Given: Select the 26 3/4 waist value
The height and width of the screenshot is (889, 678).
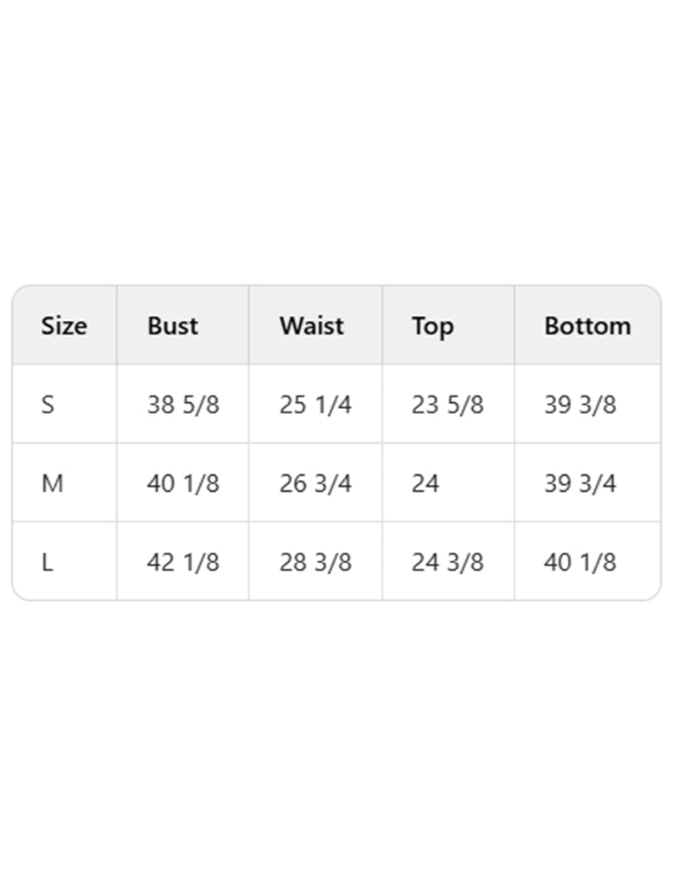Looking at the screenshot, I should tap(315, 483).
